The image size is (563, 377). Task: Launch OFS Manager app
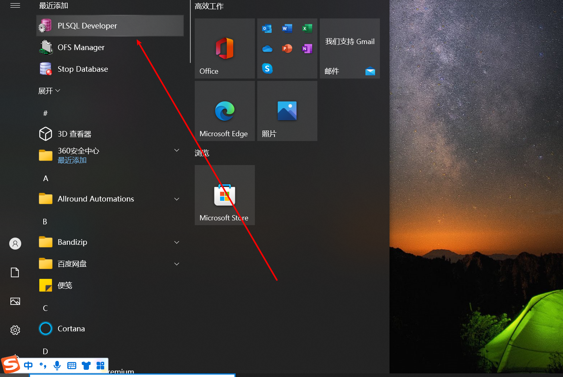pyautogui.click(x=110, y=47)
